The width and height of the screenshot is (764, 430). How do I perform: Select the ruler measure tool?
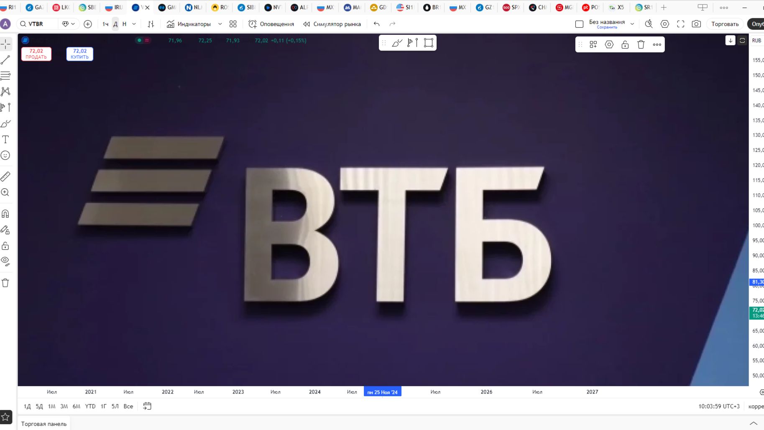pos(5,177)
